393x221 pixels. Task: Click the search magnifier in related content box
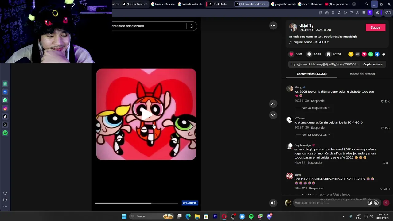point(192,26)
